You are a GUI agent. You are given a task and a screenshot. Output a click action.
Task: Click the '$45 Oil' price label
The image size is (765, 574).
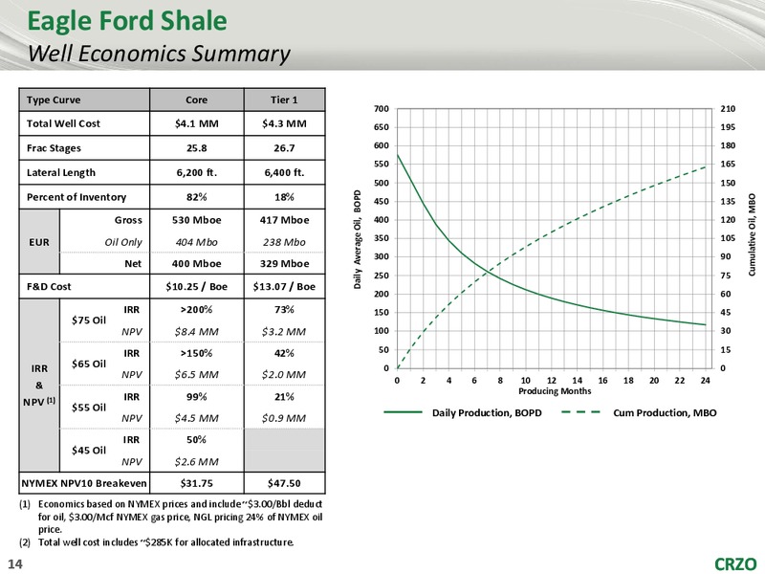89,450
